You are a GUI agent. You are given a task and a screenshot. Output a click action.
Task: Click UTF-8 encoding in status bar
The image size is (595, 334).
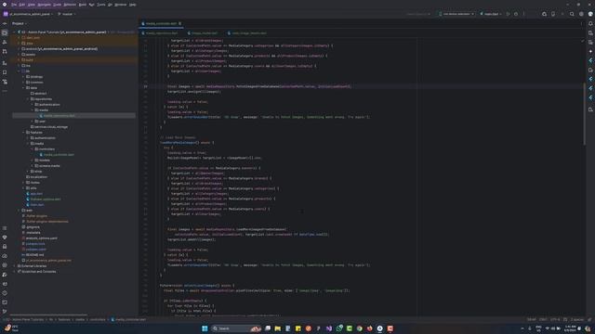(x=555, y=319)
